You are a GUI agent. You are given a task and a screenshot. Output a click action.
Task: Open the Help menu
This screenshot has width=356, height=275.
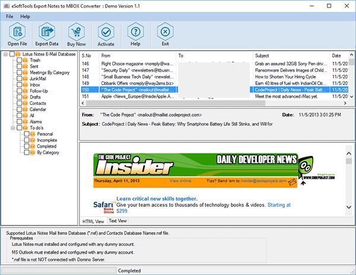pyautogui.click(x=25, y=17)
